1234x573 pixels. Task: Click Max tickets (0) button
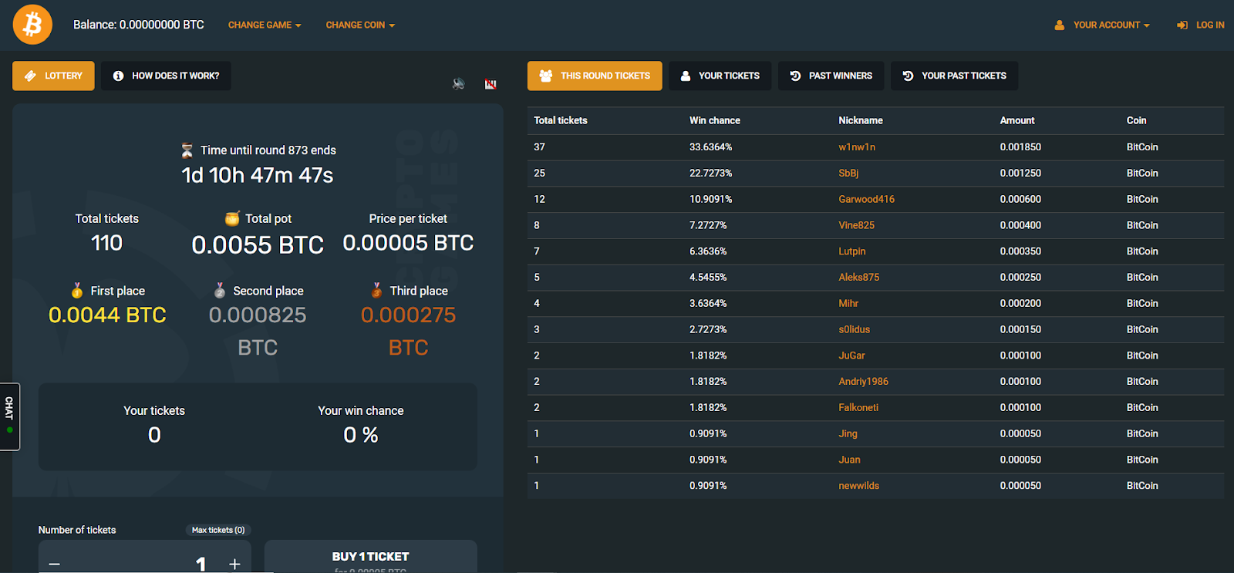point(218,530)
